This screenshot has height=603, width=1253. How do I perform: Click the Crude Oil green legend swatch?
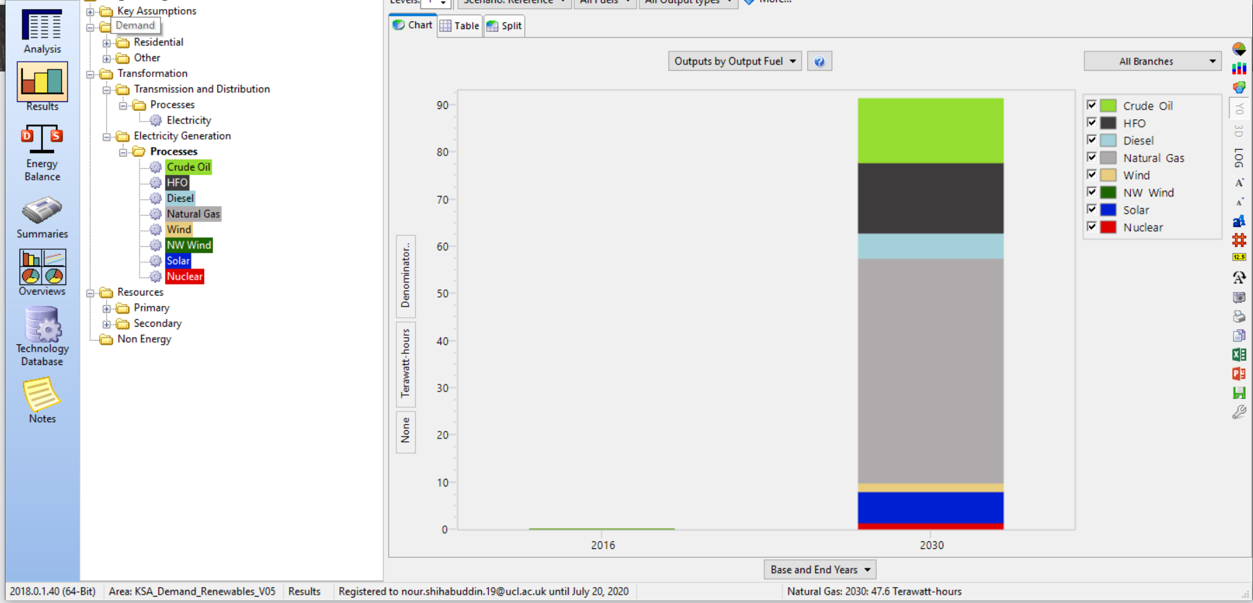pos(1109,105)
